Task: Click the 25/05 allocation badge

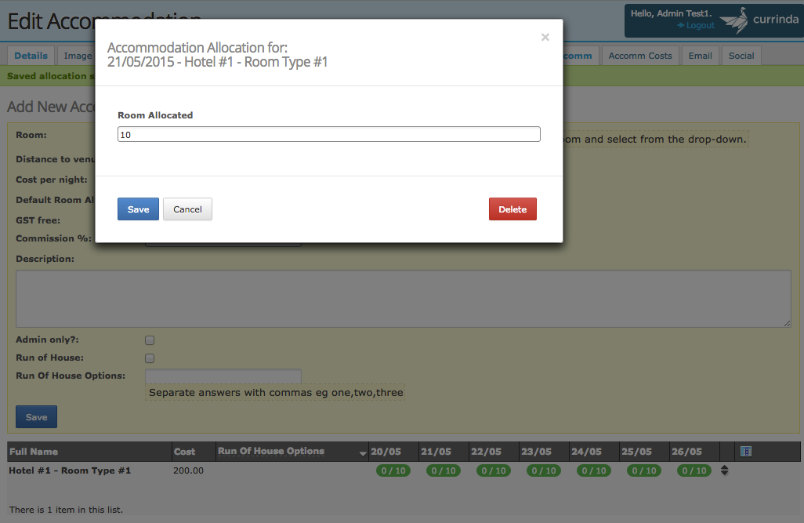Action: click(x=644, y=470)
